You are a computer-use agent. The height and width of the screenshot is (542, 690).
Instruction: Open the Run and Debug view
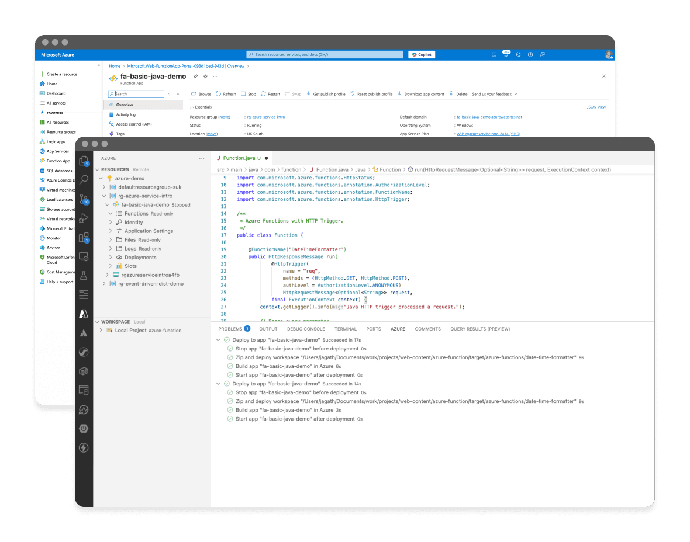(x=84, y=218)
